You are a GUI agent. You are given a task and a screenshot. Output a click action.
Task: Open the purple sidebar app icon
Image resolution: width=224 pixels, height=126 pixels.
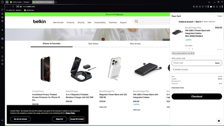[x=2, y=39]
